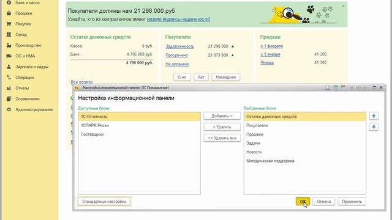
Task: Open the Продажи sidebar section
Action: [24, 13]
